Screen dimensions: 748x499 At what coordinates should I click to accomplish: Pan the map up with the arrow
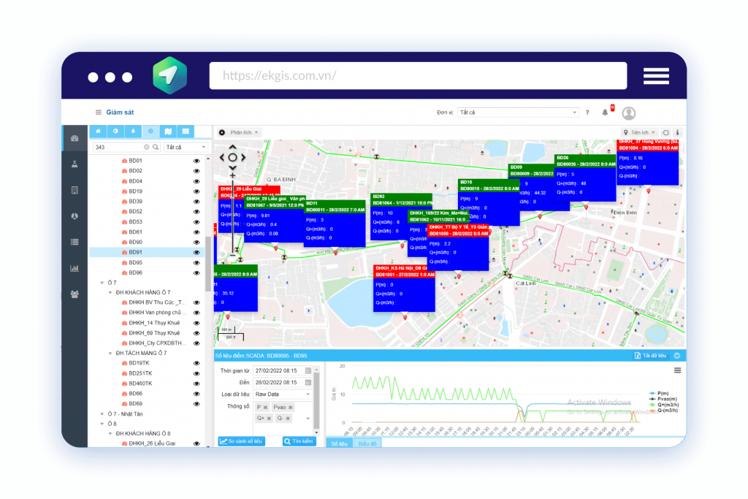click(232, 147)
